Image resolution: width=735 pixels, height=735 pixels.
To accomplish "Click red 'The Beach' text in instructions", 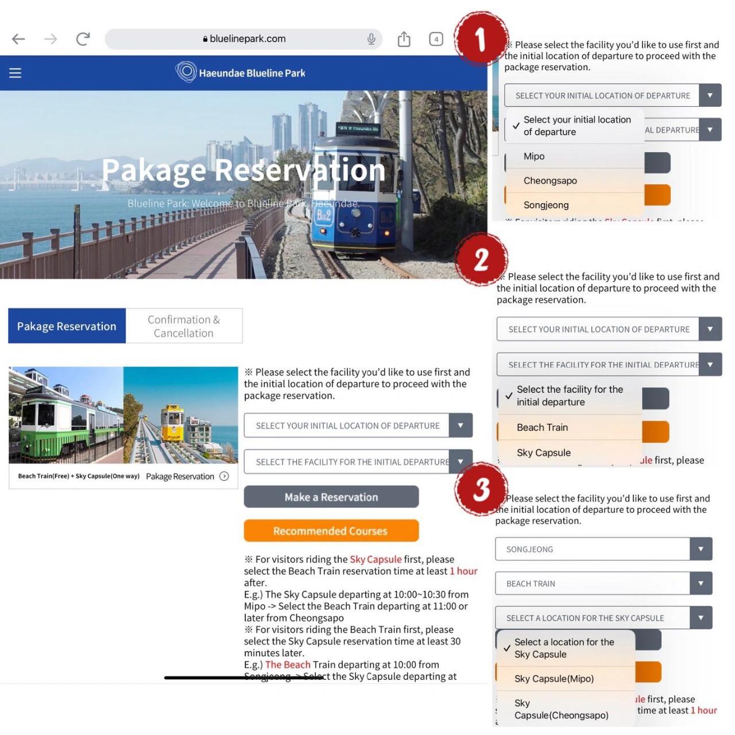I will click(x=288, y=664).
